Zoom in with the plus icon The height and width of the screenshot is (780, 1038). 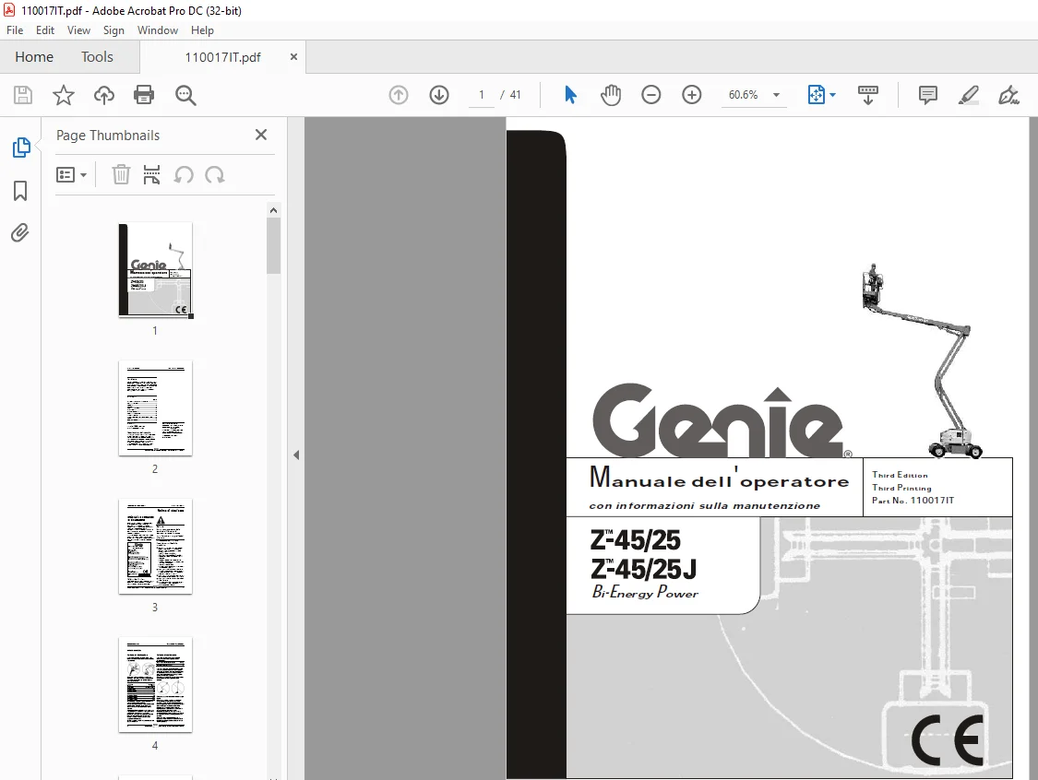(x=692, y=95)
